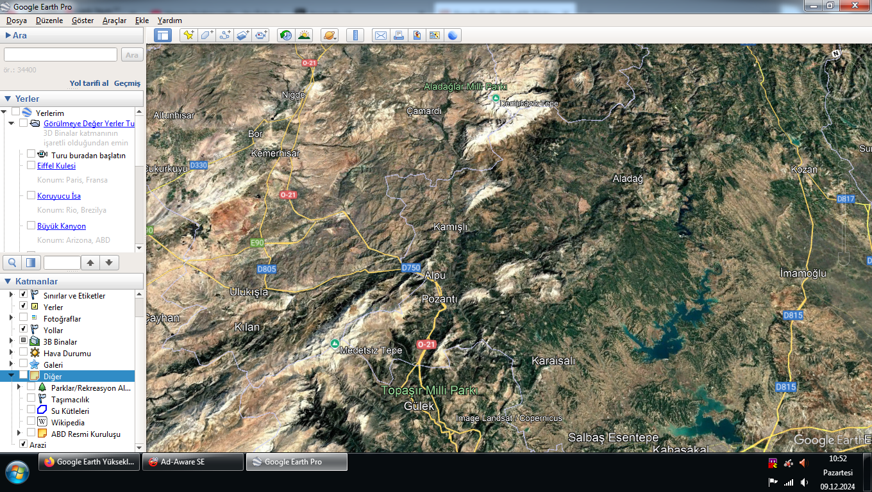Screen dimensions: 872x492
Task: Uncheck the Arazi terrain checkbox
Action: [x=24, y=444]
